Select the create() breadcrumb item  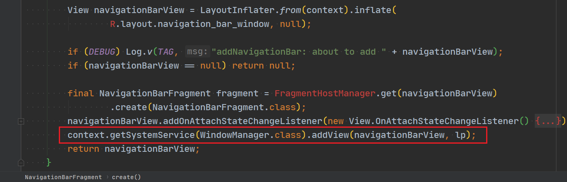[126, 177]
